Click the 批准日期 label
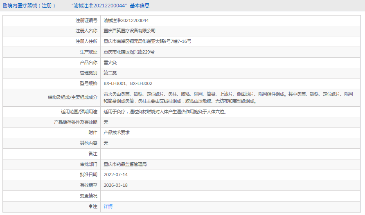Image resolution: width=365 pixels, height=215 pixels. tap(88, 175)
